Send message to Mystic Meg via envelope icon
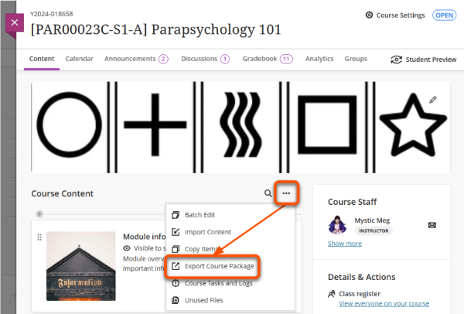The image size is (464, 314). 432,225
